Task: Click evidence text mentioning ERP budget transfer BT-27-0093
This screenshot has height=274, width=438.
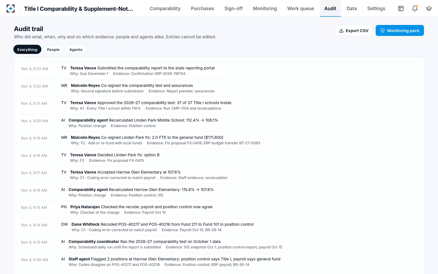Action: pos(203,143)
